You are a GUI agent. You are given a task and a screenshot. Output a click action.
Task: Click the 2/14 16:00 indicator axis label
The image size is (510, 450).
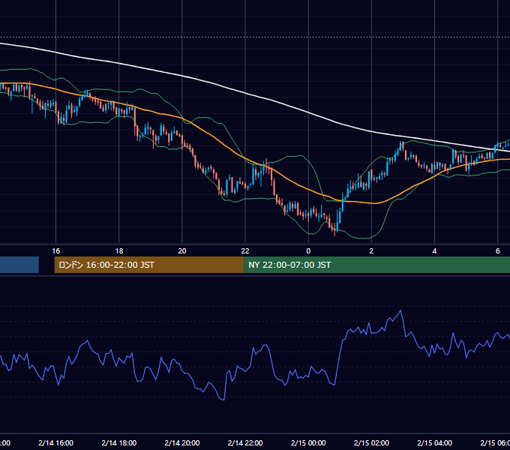click(56, 442)
